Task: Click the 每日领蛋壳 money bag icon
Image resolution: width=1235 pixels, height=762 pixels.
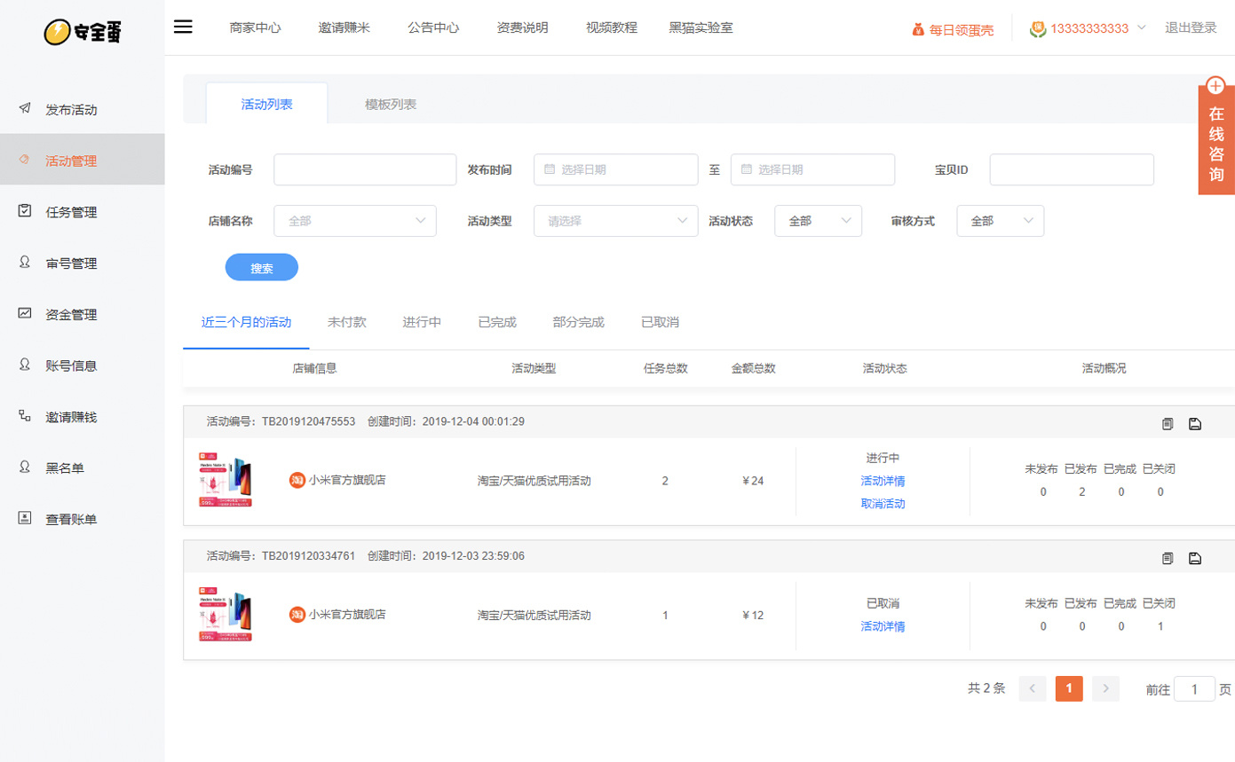Action: (x=918, y=29)
